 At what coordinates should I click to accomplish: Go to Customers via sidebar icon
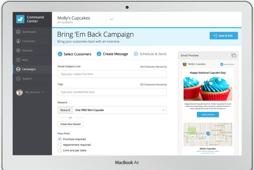(x=18, y=41)
